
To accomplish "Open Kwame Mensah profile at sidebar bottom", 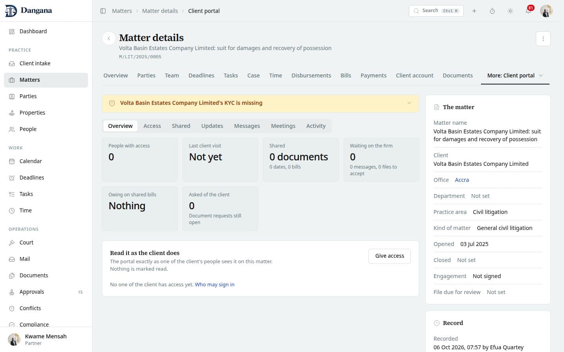I will click(x=46, y=339).
